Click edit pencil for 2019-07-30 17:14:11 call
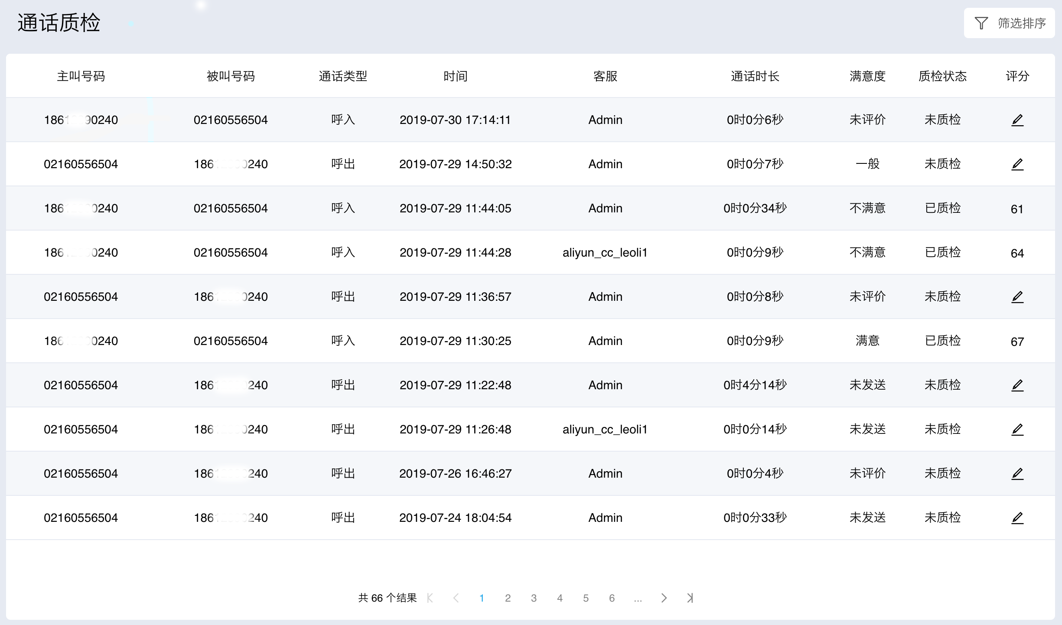This screenshot has height=625, width=1062. tap(1017, 120)
